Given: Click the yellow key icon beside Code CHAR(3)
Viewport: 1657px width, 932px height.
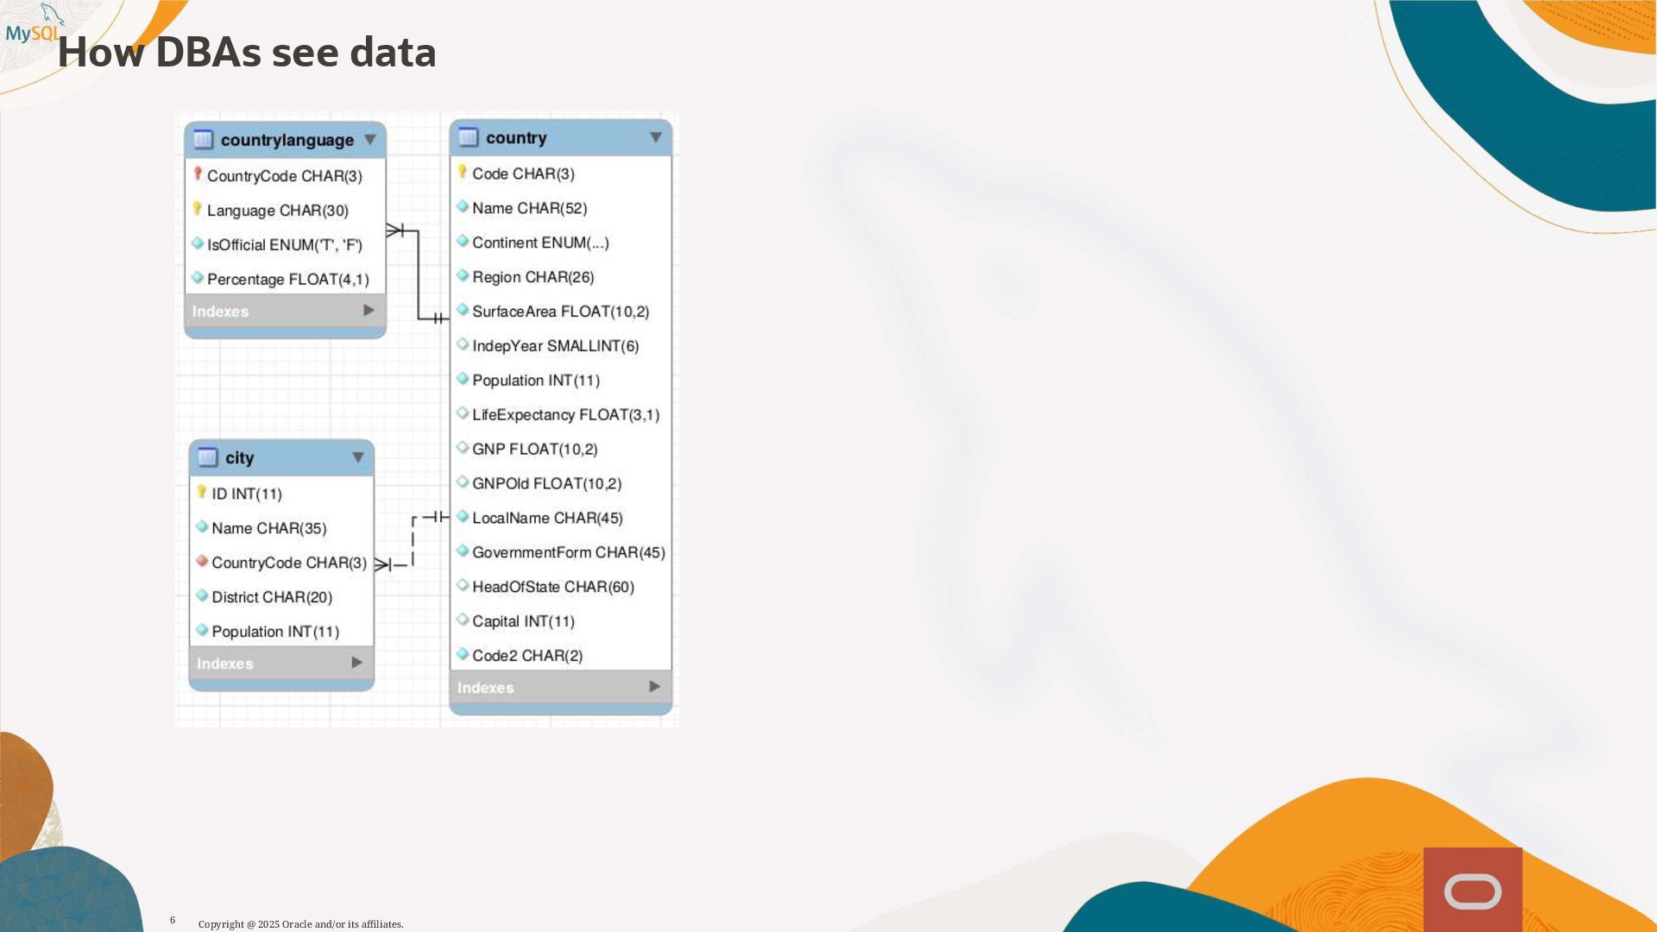Looking at the screenshot, I should (463, 173).
